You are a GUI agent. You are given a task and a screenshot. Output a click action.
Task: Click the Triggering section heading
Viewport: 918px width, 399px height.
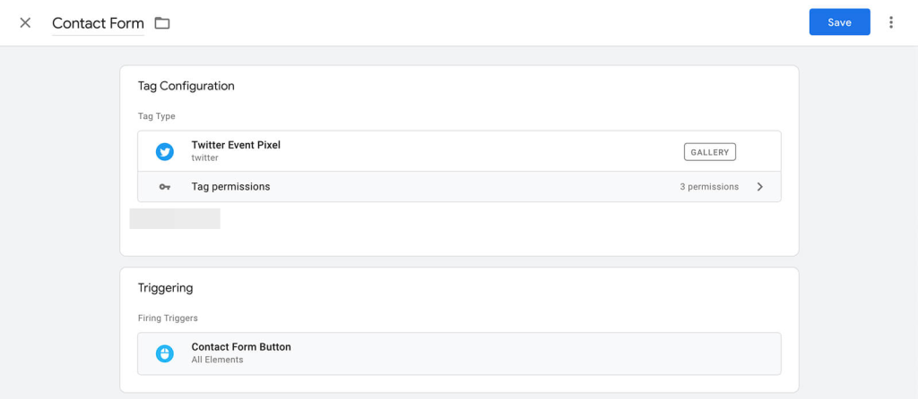(x=165, y=288)
